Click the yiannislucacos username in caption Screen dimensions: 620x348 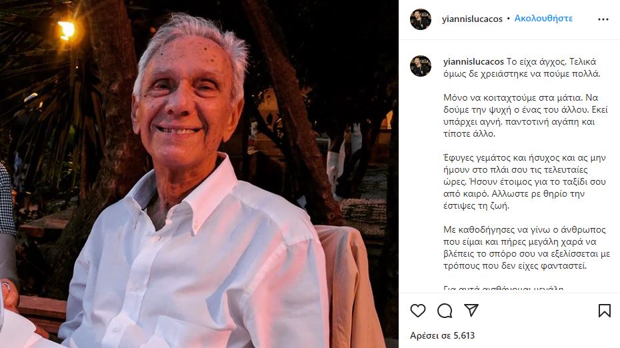[x=474, y=62]
